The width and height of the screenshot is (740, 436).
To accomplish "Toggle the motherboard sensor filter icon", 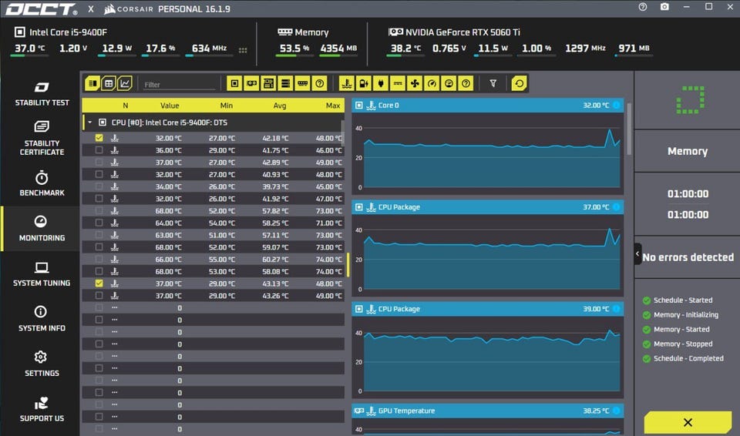I will tap(268, 83).
